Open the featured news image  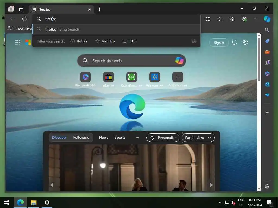132,168
